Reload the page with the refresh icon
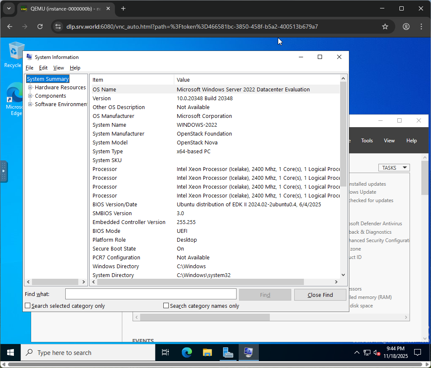Image resolution: width=431 pixels, height=368 pixels. click(40, 26)
